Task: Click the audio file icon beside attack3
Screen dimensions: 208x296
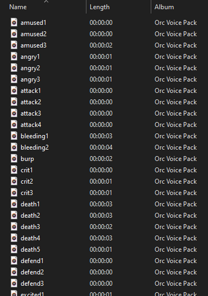Action: point(14,113)
